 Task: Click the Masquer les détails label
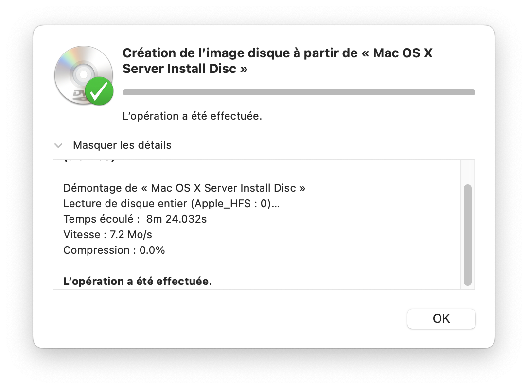122,145
